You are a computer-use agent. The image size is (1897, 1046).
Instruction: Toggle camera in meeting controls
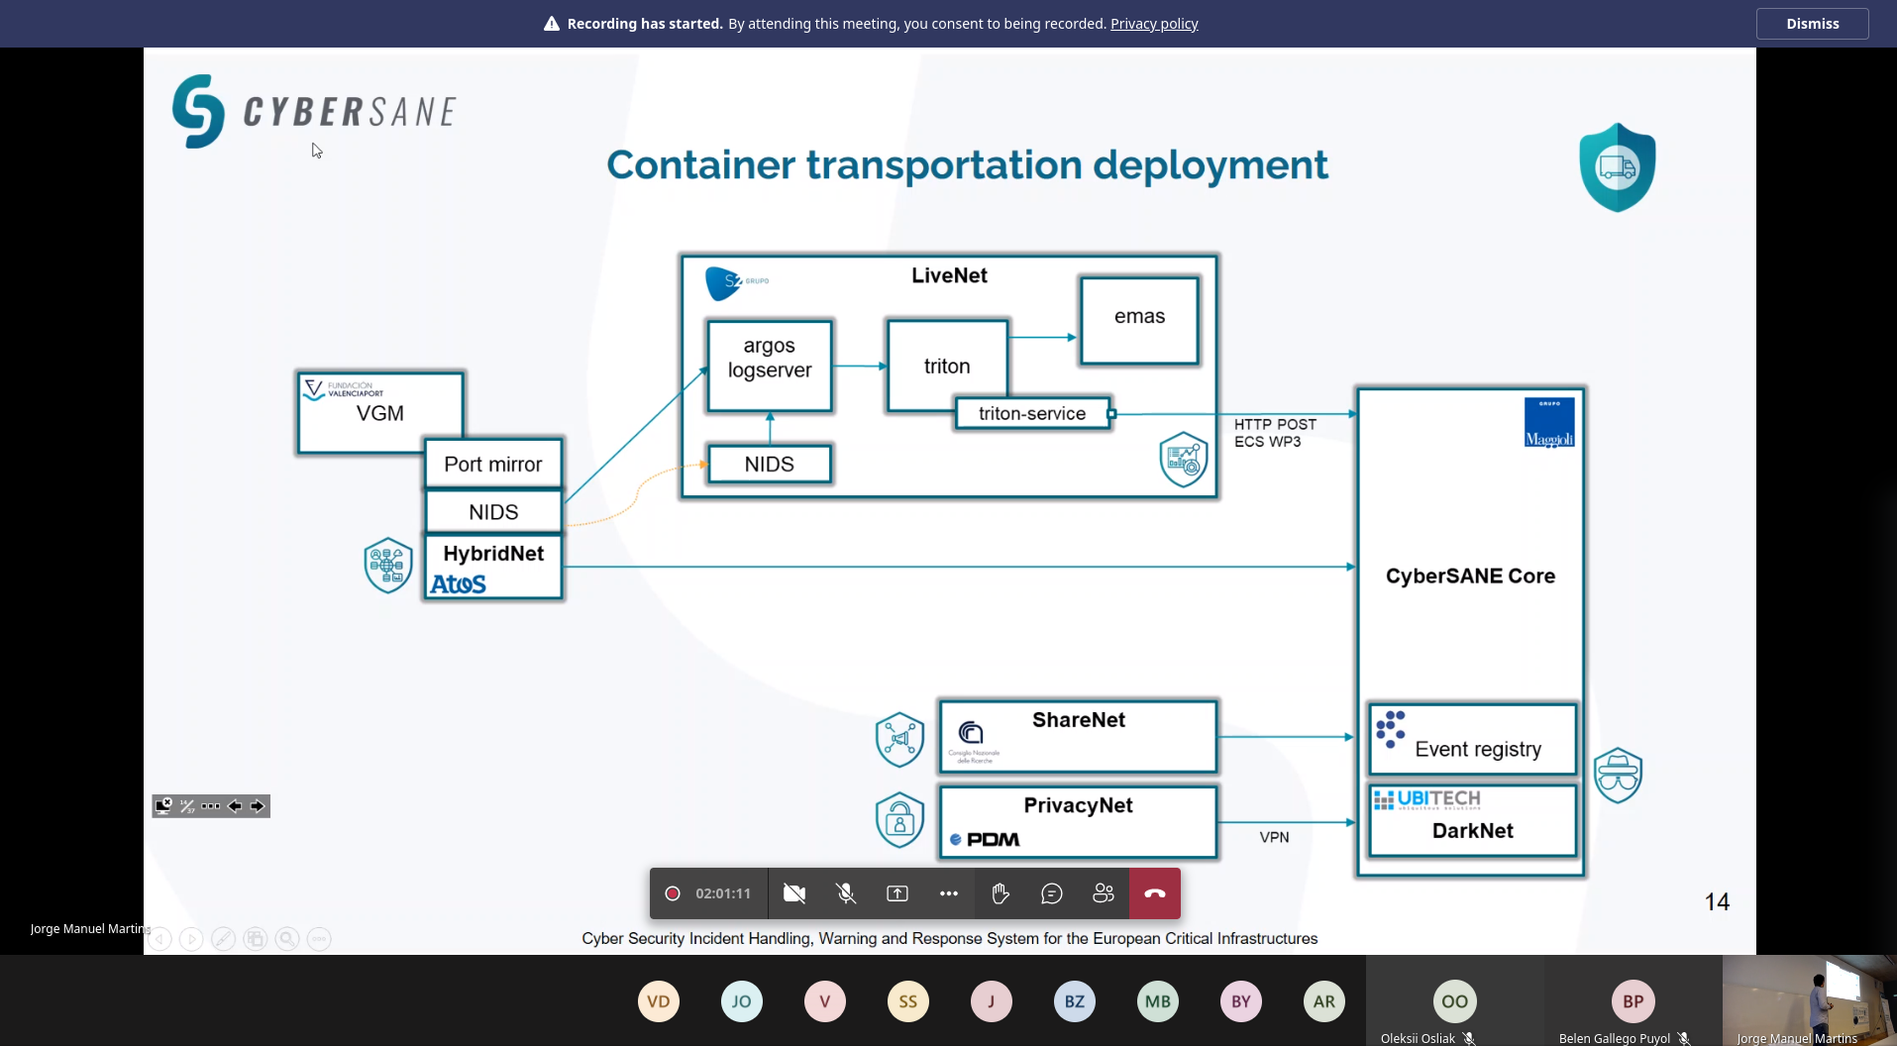click(x=794, y=893)
